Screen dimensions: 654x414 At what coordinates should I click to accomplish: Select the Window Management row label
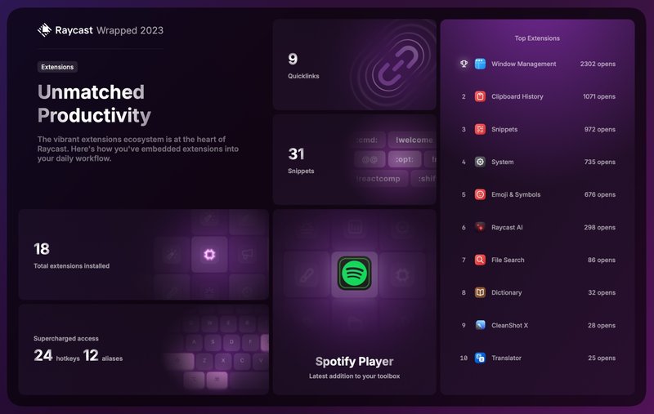tap(523, 64)
